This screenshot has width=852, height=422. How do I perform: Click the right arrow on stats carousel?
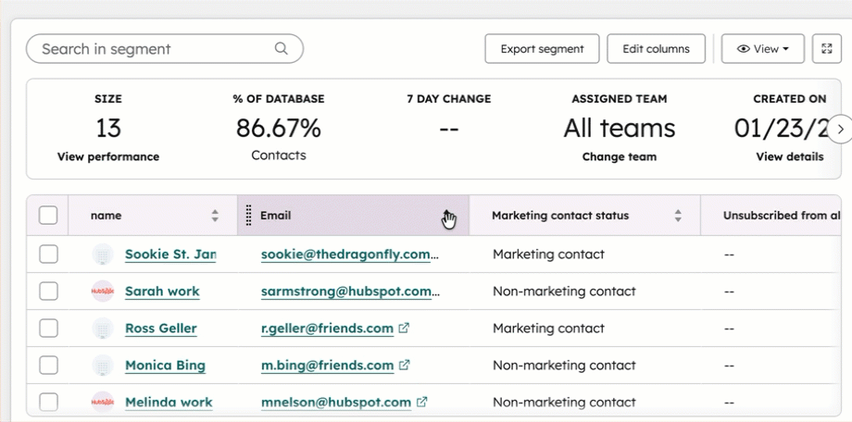[x=841, y=130]
